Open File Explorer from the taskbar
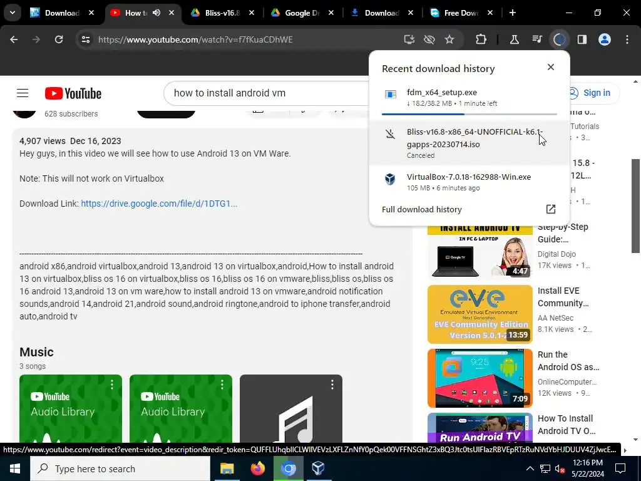 227,468
